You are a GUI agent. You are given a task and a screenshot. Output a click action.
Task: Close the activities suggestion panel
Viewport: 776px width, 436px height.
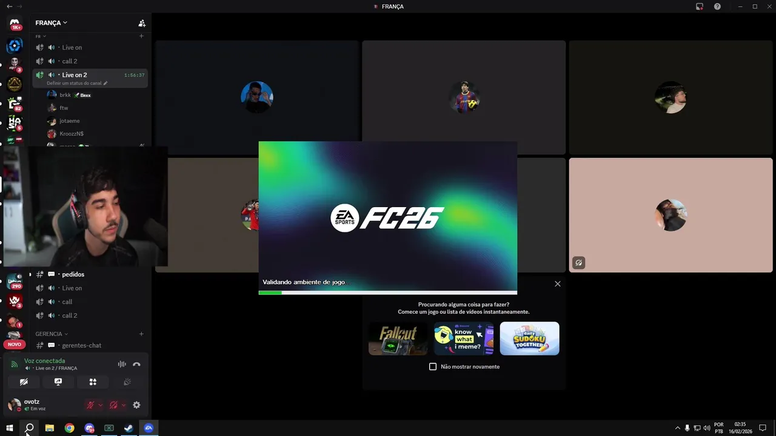[558, 283]
